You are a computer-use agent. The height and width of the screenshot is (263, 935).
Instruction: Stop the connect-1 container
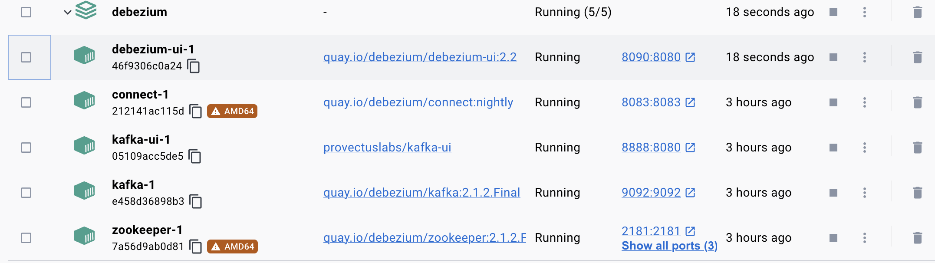point(833,102)
